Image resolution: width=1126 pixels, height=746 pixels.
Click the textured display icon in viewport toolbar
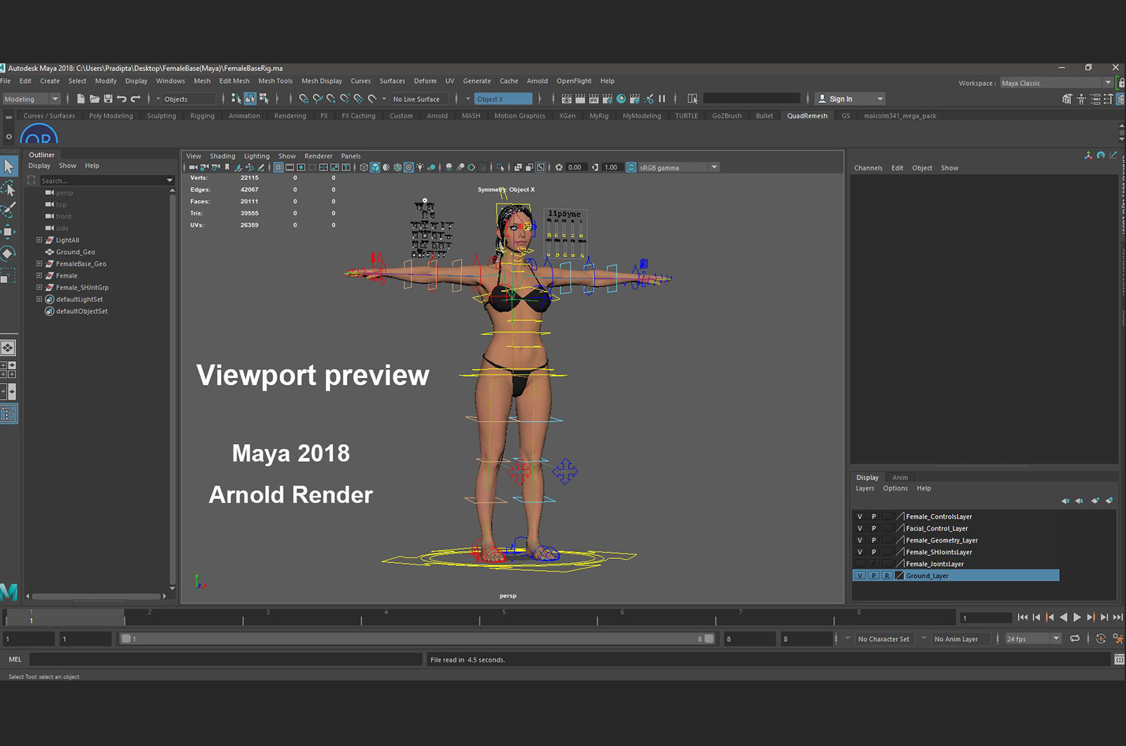(409, 167)
